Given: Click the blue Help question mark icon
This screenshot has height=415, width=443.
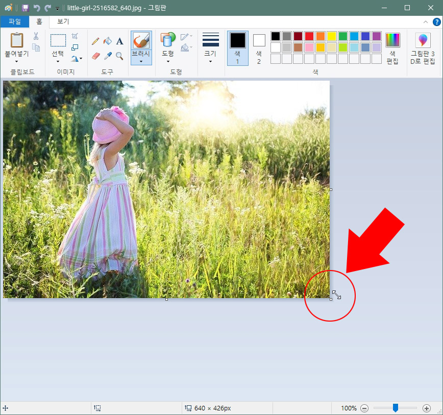Looking at the screenshot, I should coord(437,22).
